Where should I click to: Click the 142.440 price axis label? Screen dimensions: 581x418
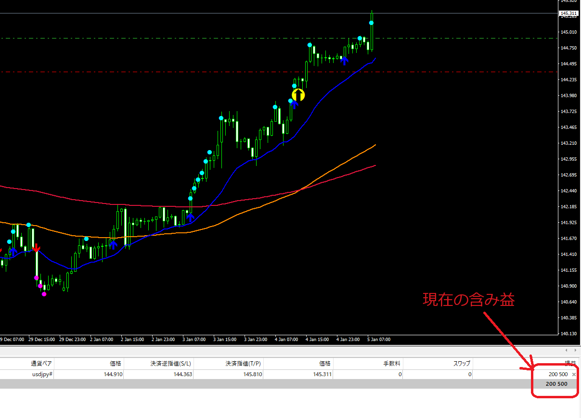point(569,191)
